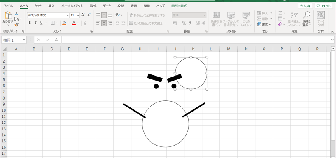Open fill color dropdown arrow
The height and width of the screenshot is (158, 336).
tap(69, 23)
